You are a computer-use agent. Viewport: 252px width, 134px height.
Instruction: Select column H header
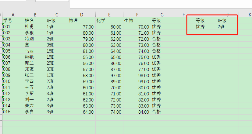184,15
